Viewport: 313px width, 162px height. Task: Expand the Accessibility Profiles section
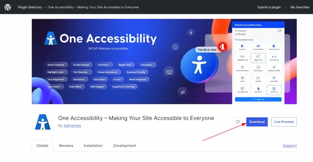[x=258, y=40]
